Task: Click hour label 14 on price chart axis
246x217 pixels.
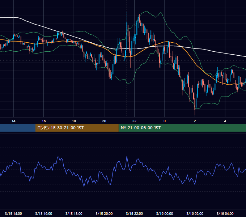Action: [x=13, y=121]
